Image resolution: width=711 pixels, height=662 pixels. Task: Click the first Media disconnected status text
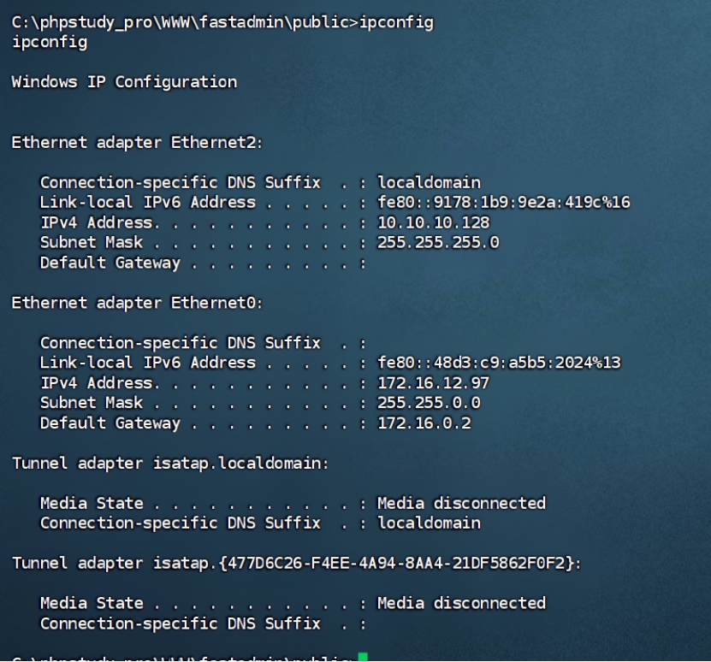(462, 503)
